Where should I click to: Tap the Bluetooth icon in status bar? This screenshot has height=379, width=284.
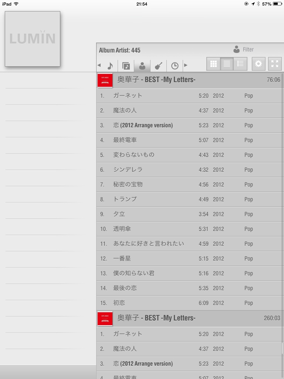(x=258, y=4)
